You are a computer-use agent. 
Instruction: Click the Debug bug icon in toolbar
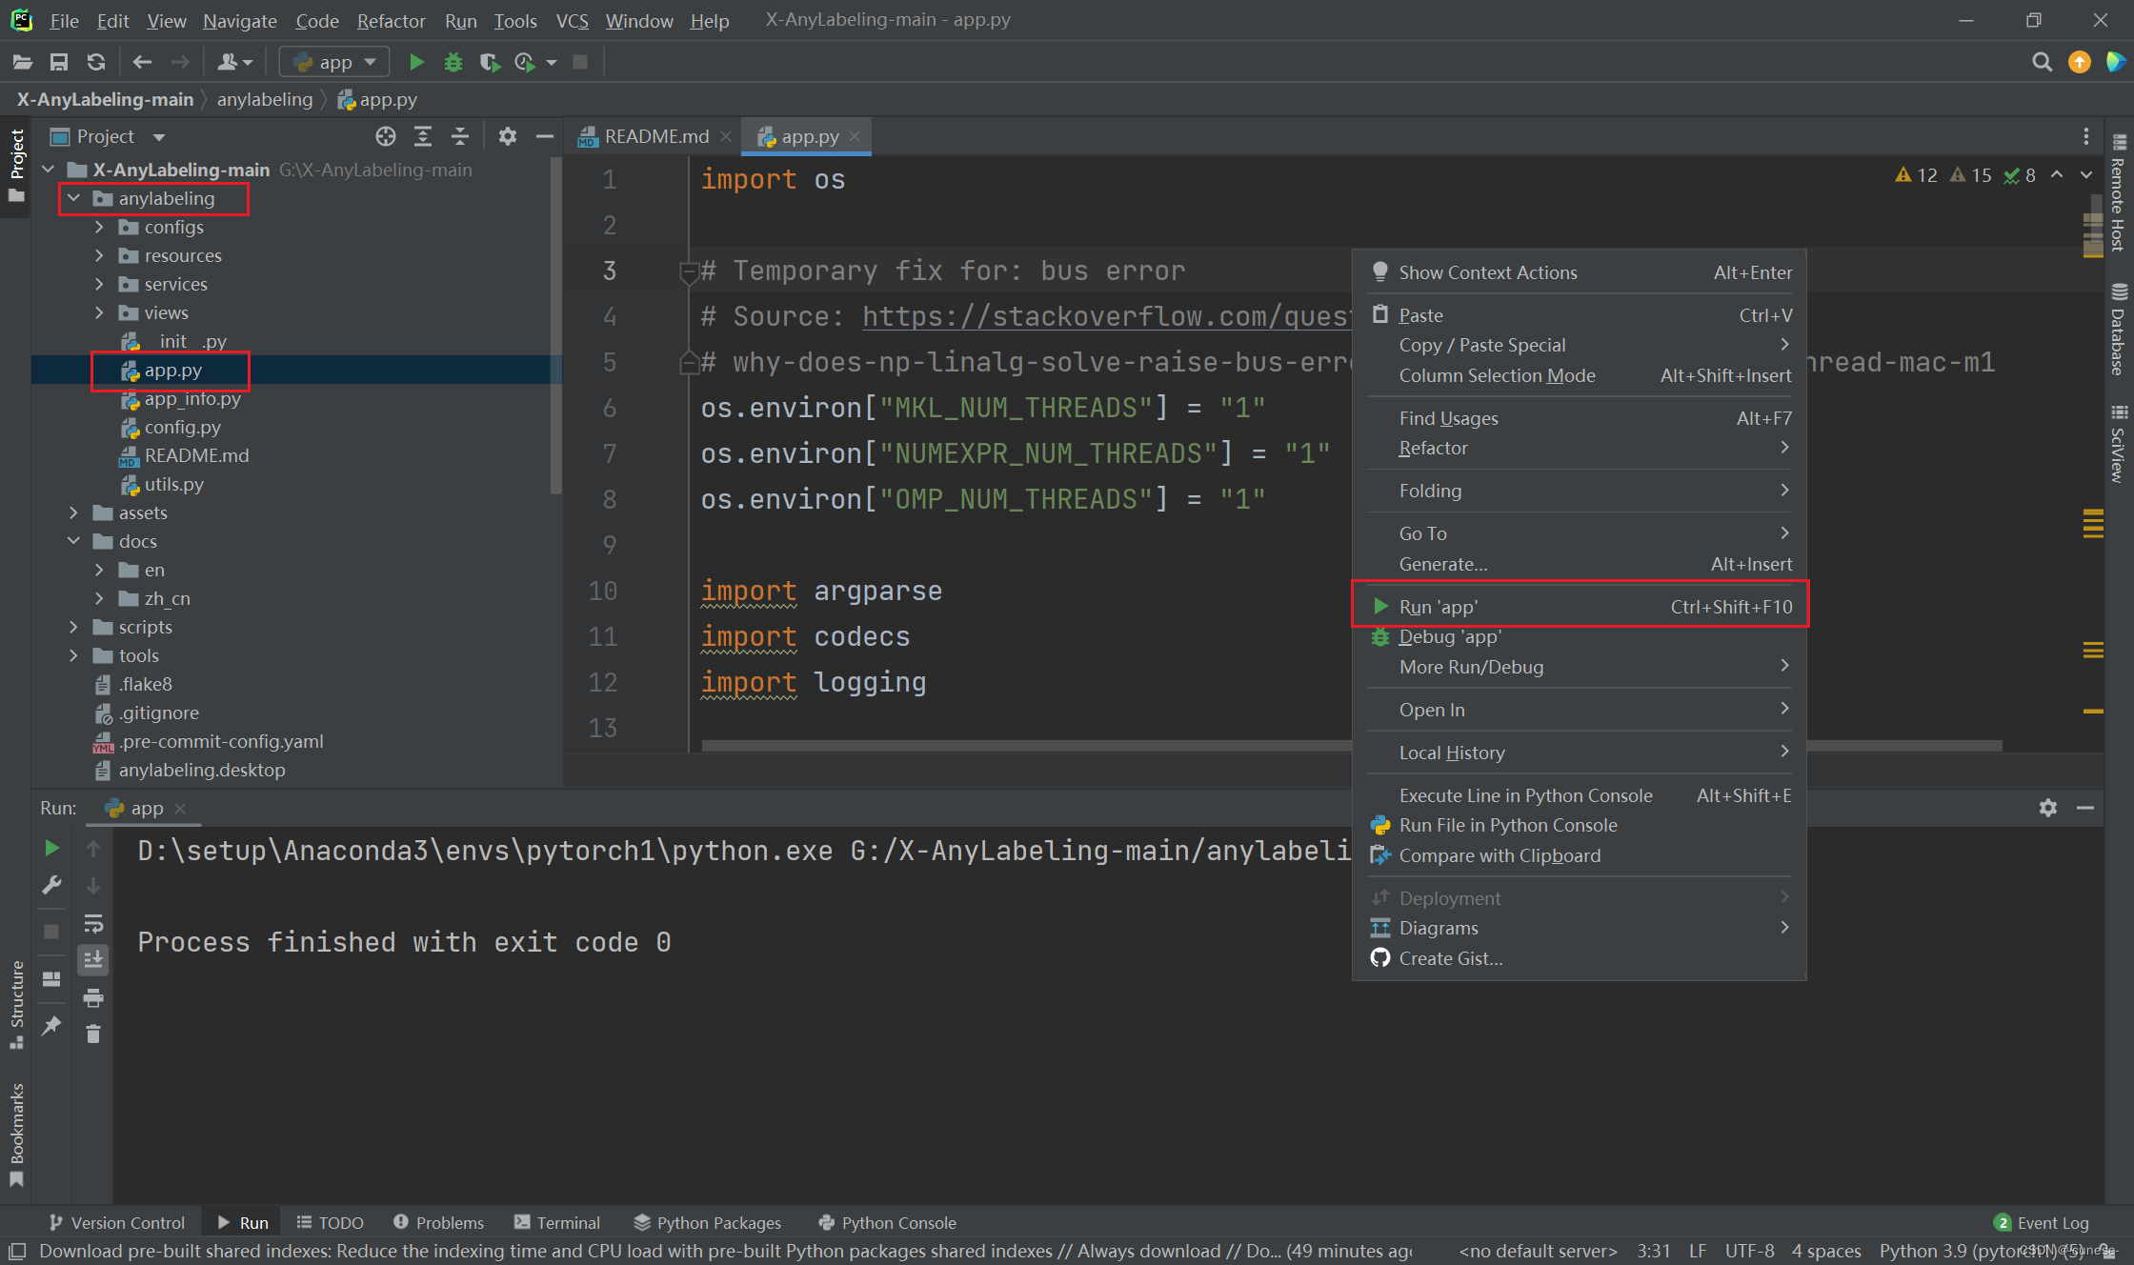pyautogui.click(x=453, y=62)
